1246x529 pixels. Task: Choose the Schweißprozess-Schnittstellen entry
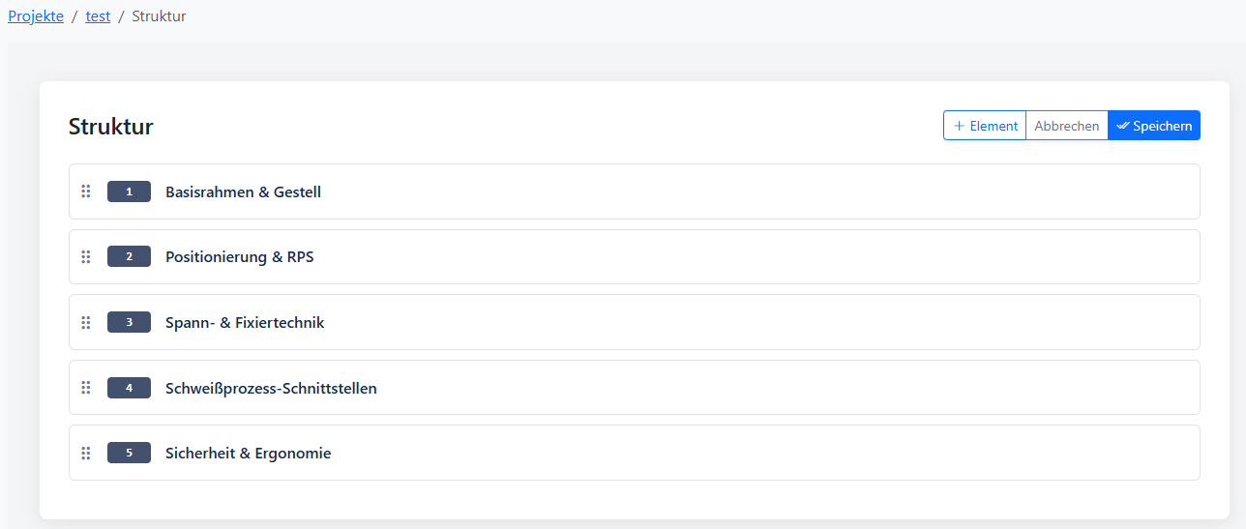point(271,388)
